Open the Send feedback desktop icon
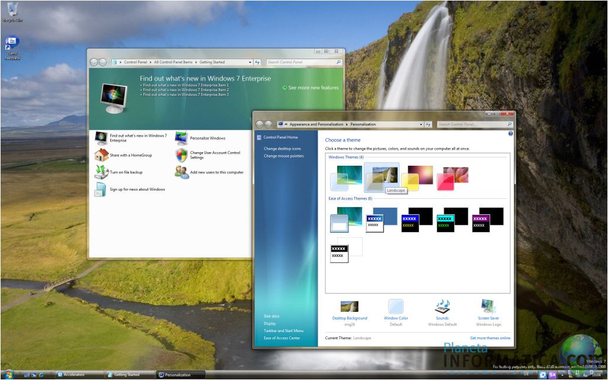 pos(12,47)
